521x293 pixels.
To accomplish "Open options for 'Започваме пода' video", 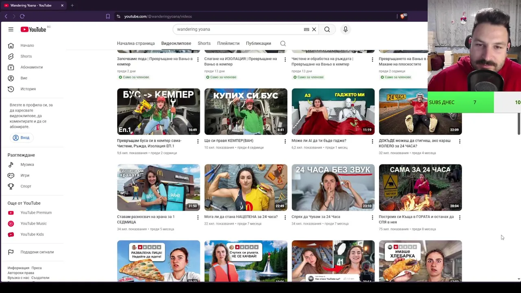I will coord(198,59).
